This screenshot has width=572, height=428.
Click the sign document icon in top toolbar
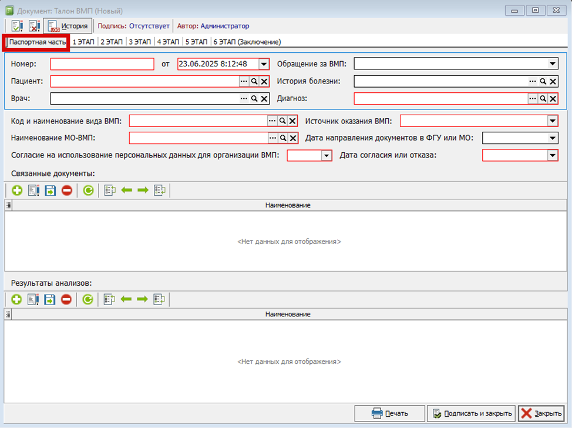pyautogui.click(x=17, y=26)
